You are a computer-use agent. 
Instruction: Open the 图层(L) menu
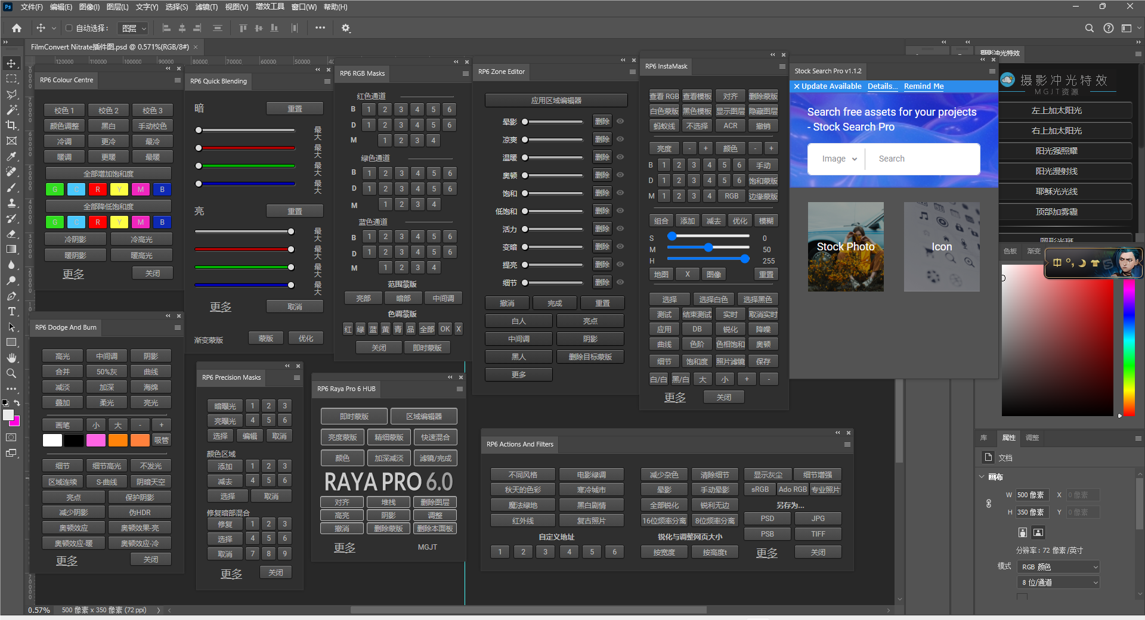pos(117,7)
